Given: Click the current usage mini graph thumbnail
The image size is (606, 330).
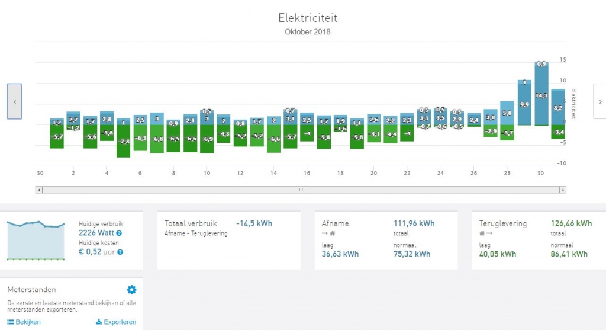Looking at the screenshot, I should [36, 241].
